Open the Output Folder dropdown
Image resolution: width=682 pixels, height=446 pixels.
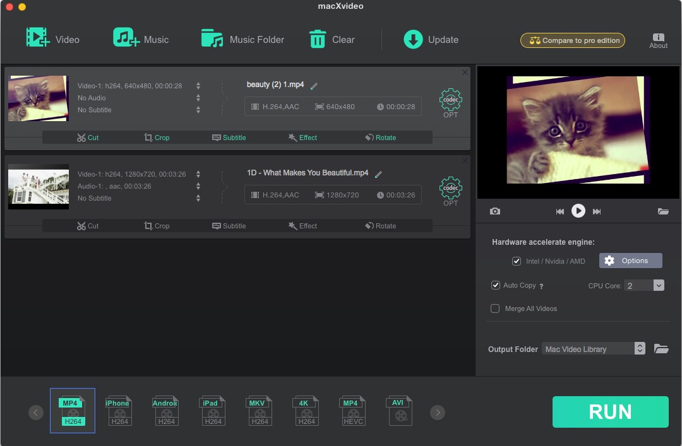click(640, 349)
